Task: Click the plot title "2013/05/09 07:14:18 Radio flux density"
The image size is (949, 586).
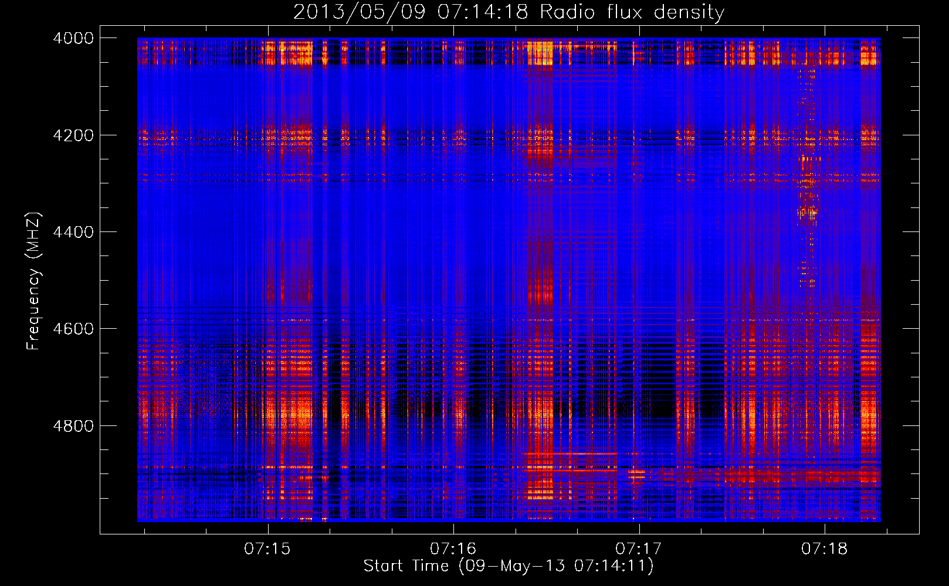Action: (509, 12)
